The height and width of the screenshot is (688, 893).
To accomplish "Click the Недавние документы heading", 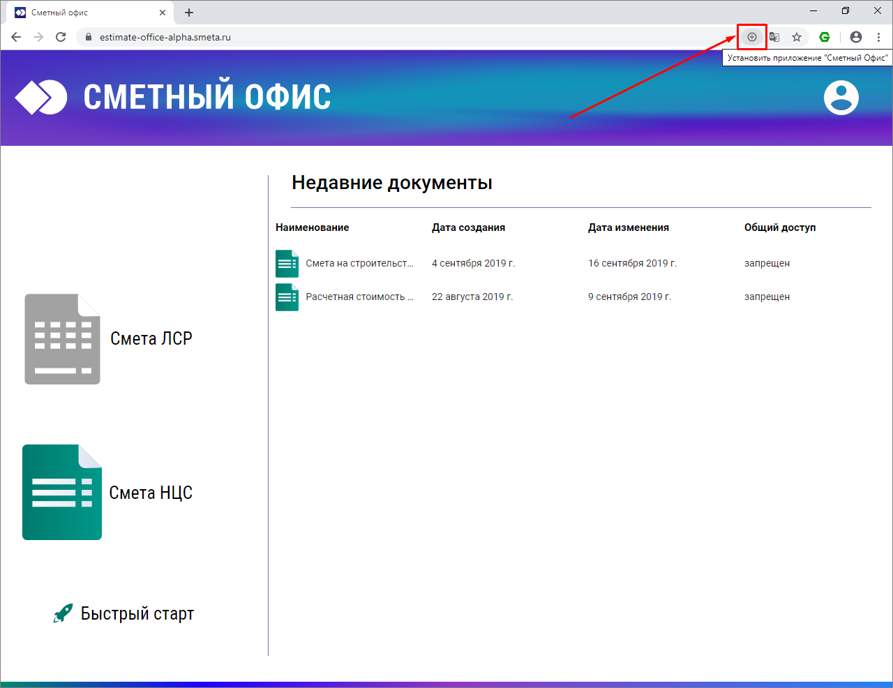I will click(392, 183).
